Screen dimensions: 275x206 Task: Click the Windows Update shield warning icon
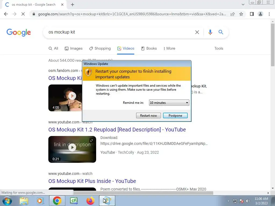pyautogui.click(x=88, y=72)
